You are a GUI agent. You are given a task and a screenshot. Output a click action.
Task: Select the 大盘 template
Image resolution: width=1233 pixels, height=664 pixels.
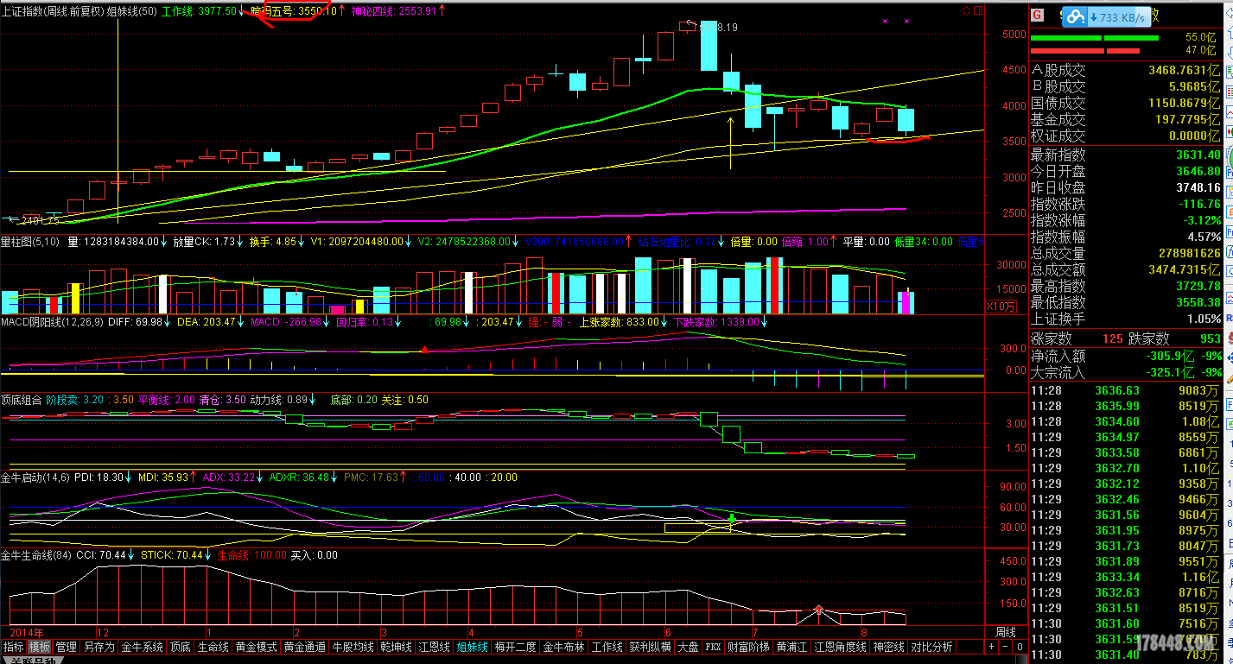[688, 646]
